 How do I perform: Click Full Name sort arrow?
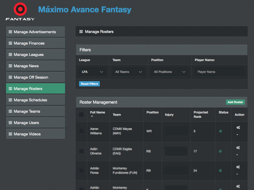[x=92, y=116]
